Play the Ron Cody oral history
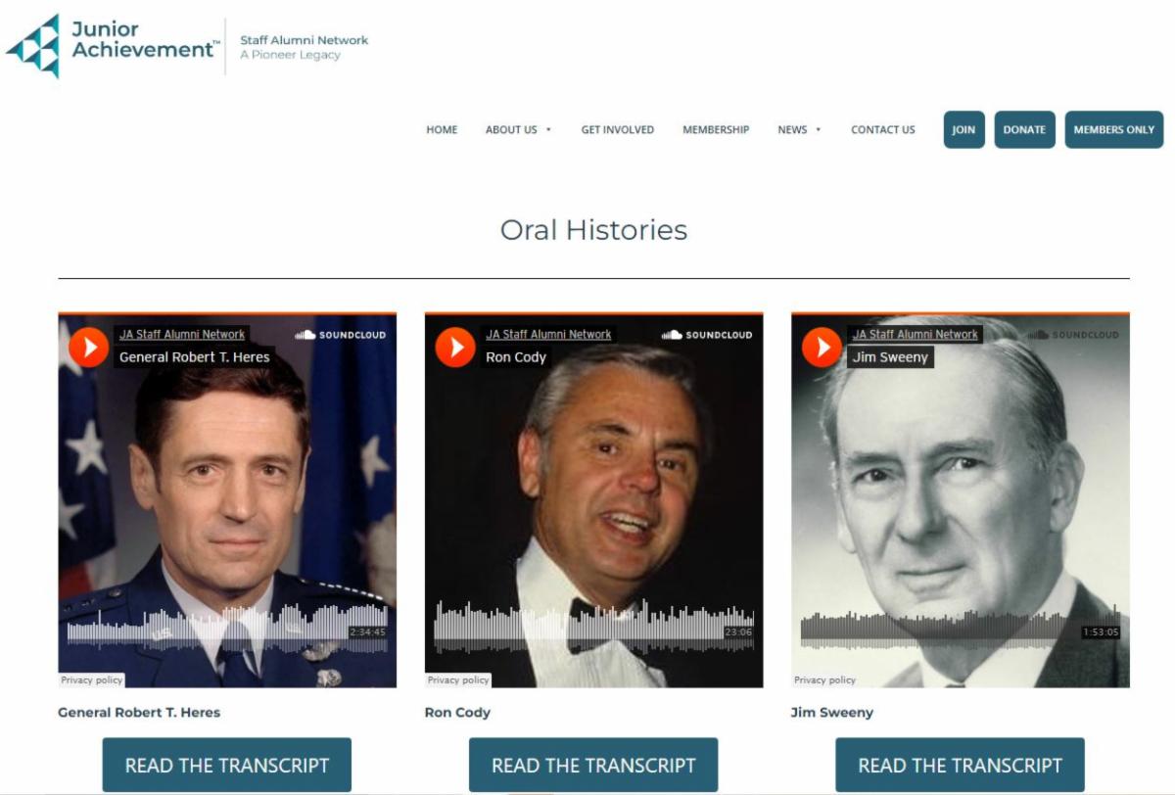The image size is (1175, 795). pyautogui.click(x=454, y=347)
